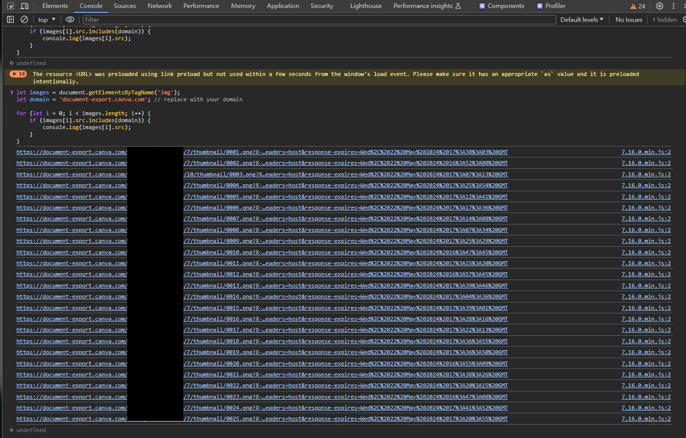Open DevTools settings gear icon
The height and width of the screenshot is (438, 686).
click(659, 6)
